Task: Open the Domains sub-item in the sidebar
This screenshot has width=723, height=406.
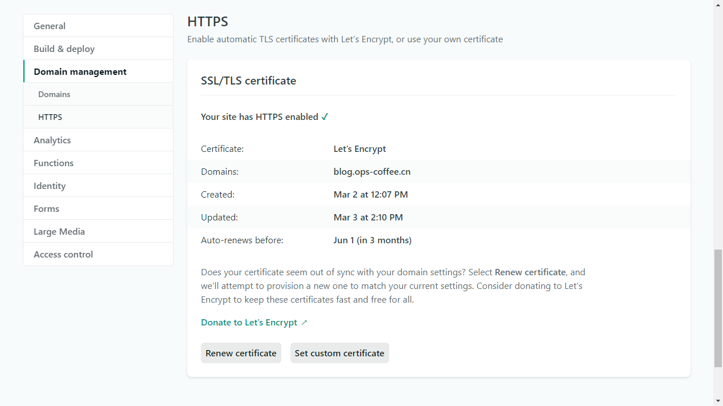Action: coord(54,95)
